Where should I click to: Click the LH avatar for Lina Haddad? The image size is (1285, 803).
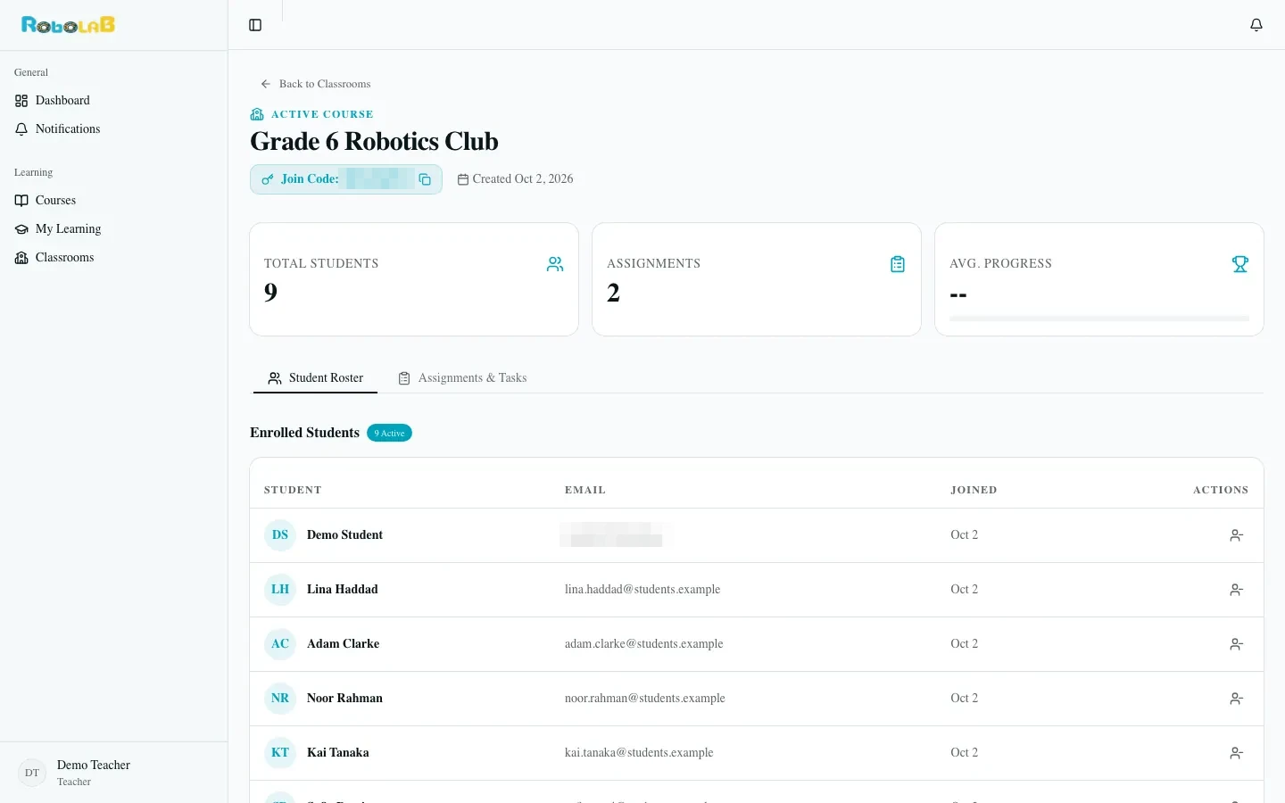pos(280,590)
